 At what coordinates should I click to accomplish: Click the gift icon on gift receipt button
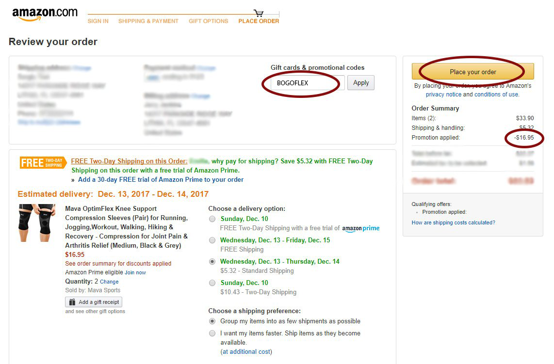pyautogui.click(x=72, y=302)
